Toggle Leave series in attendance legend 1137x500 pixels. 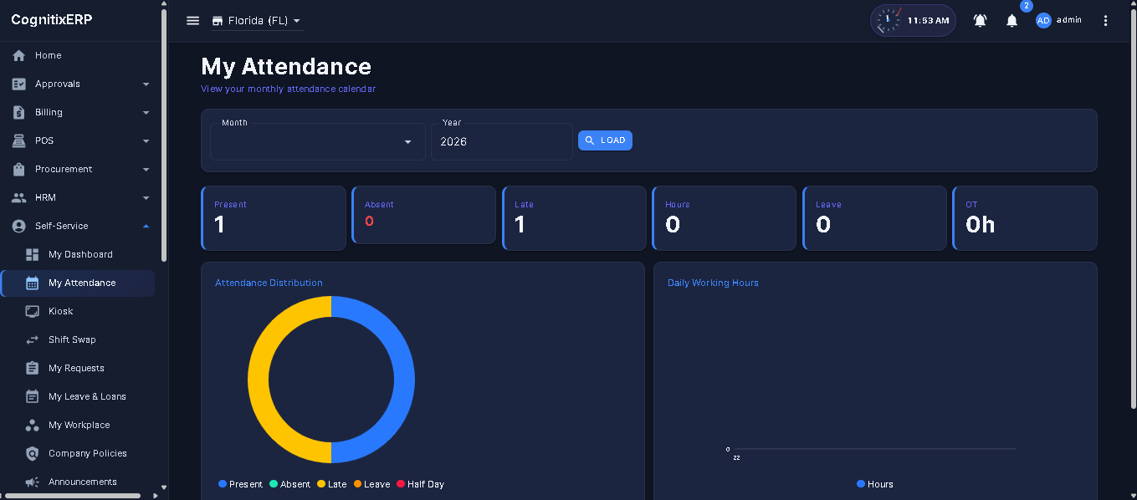coord(371,484)
